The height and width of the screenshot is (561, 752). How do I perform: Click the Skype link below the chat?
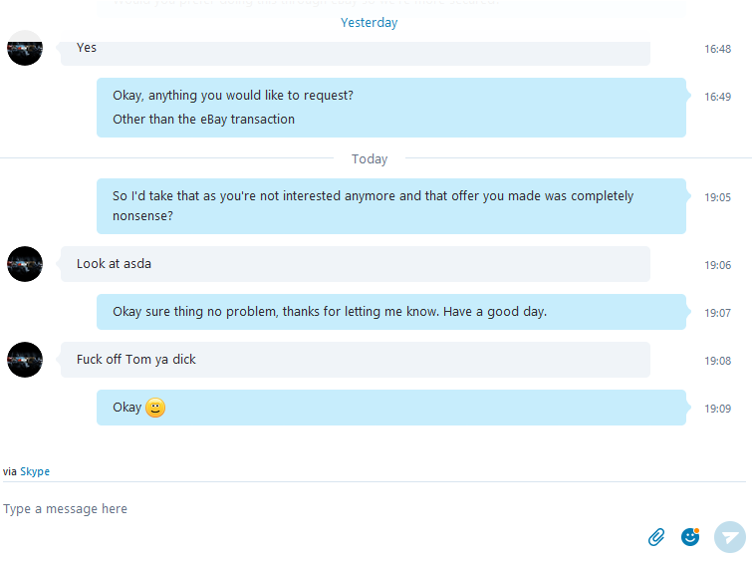pyautogui.click(x=35, y=471)
